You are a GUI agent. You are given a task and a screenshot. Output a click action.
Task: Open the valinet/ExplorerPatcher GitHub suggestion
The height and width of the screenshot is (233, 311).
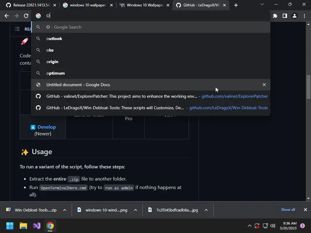click(151, 96)
